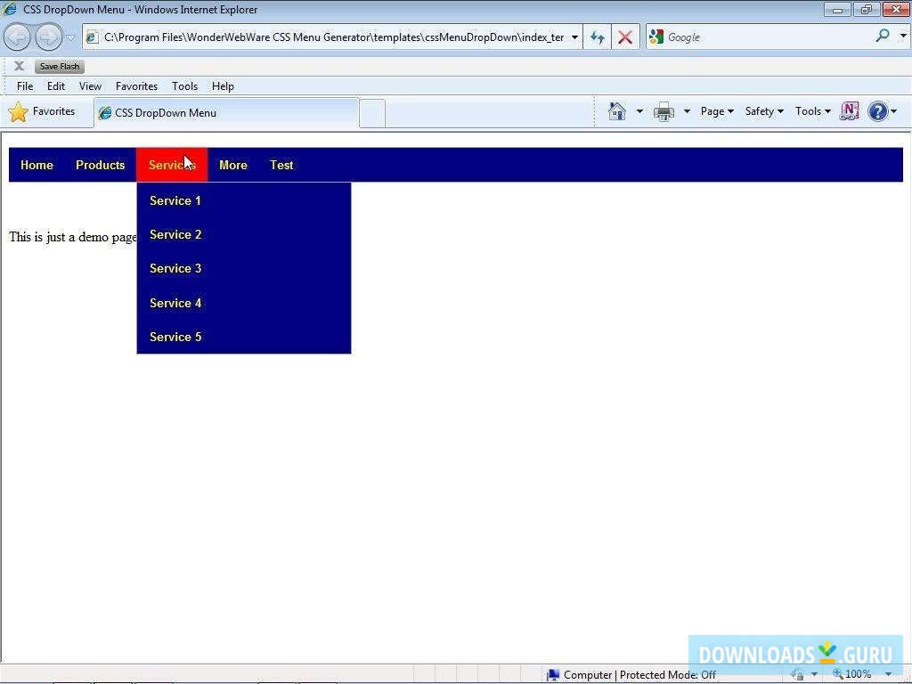Open the Tools menu in menu bar

(184, 86)
